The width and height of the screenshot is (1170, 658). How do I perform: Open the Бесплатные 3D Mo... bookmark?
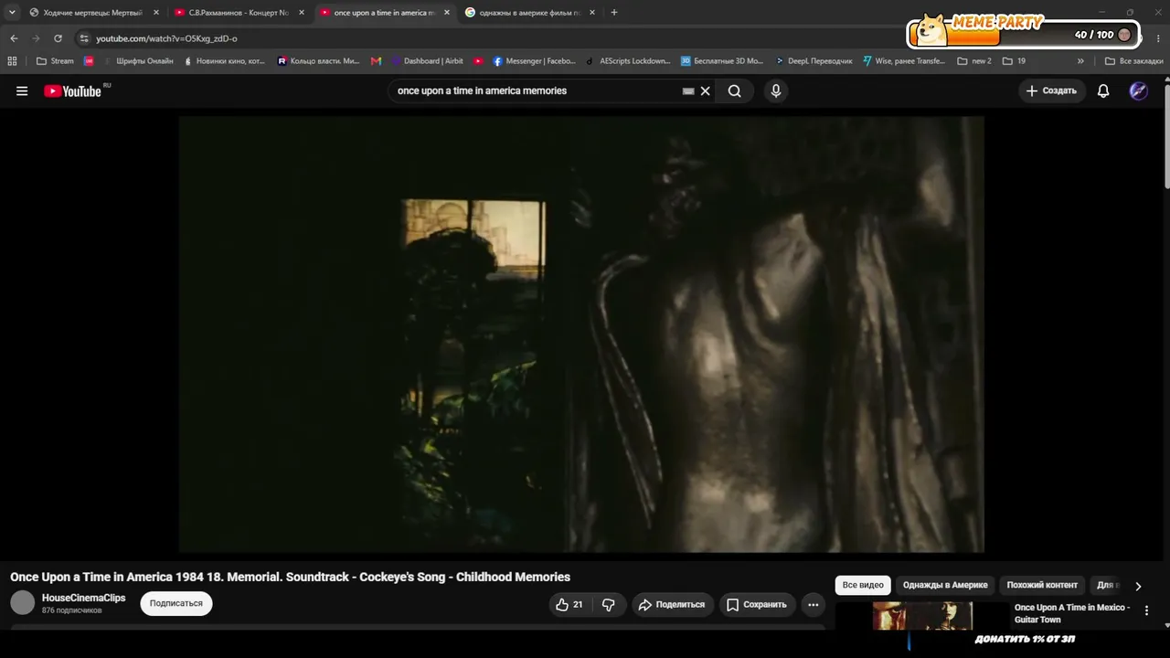click(x=722, y=61)
